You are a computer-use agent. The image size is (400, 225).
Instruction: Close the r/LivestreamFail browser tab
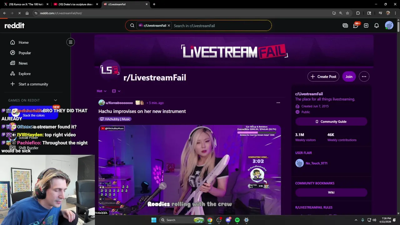tap(147, 4)
